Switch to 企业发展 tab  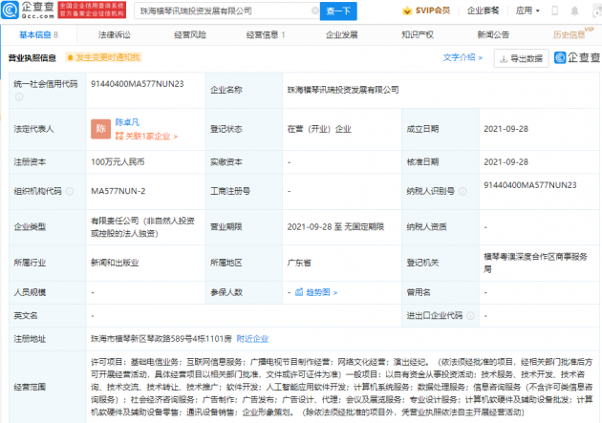tap(342, 35)
